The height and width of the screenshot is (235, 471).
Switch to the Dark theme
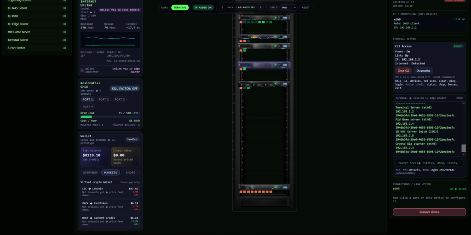[165, 7]
